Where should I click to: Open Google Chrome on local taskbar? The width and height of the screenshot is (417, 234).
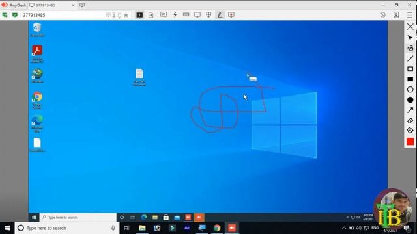(x=217, y=228)
